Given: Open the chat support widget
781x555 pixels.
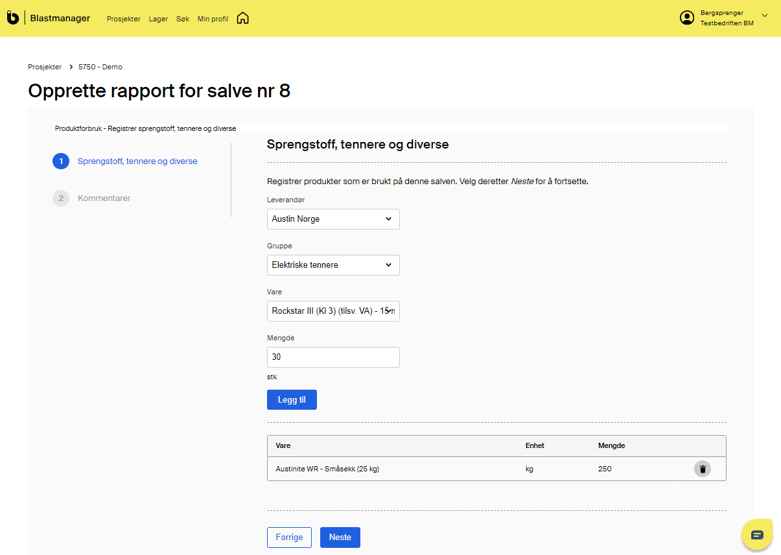Looking at the screenshot, I should click(x=756, y=535).
